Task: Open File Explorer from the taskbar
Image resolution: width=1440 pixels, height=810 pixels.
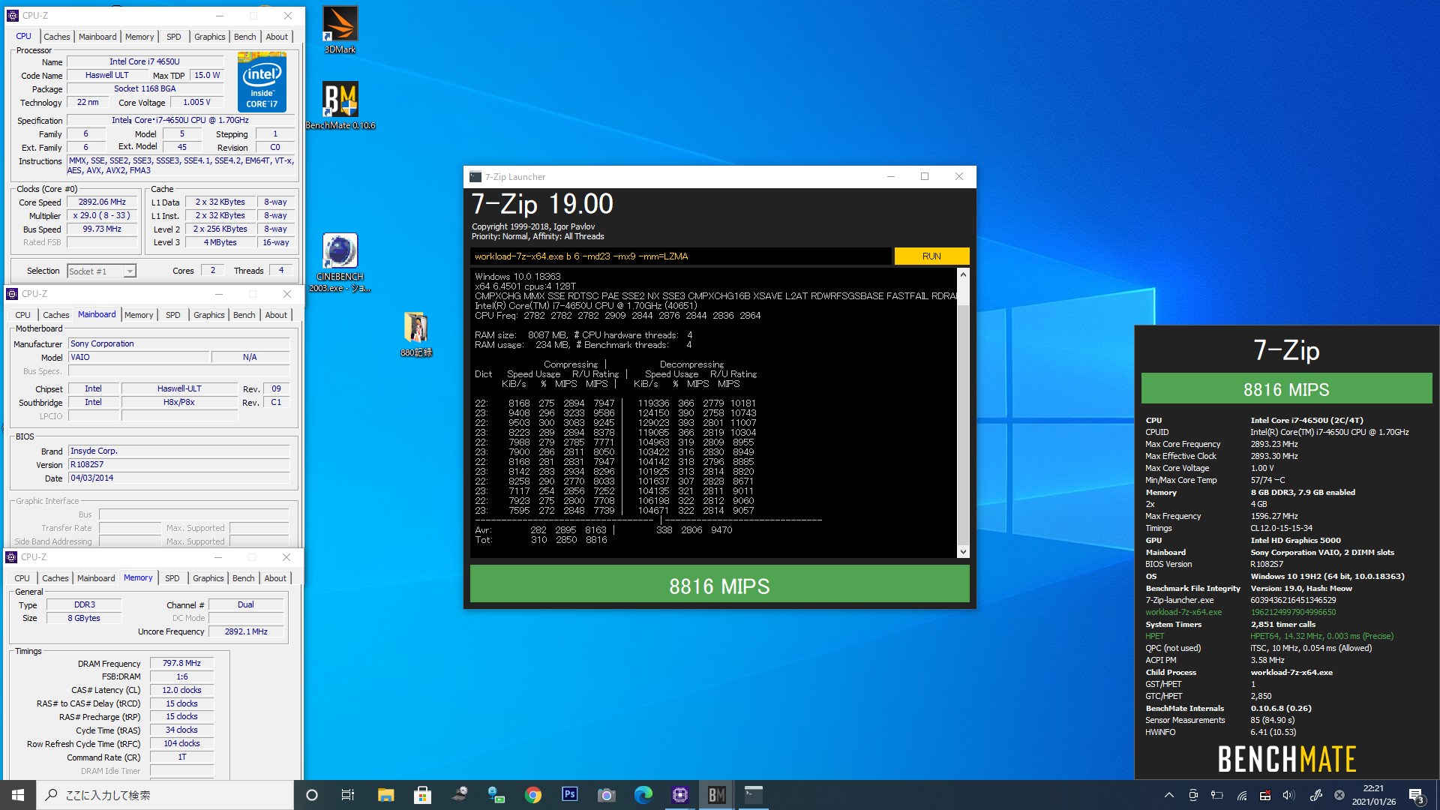Action: 385,795
